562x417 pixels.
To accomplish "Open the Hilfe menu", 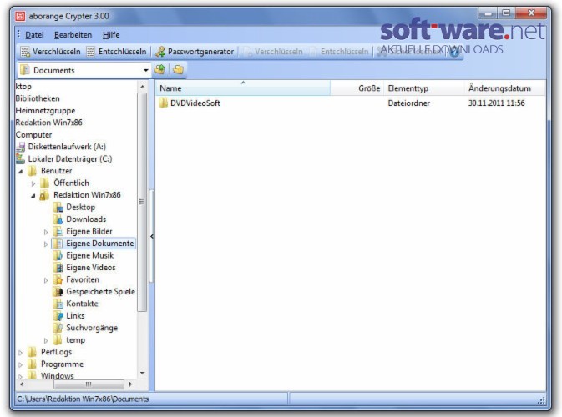I will click(111, 35).
